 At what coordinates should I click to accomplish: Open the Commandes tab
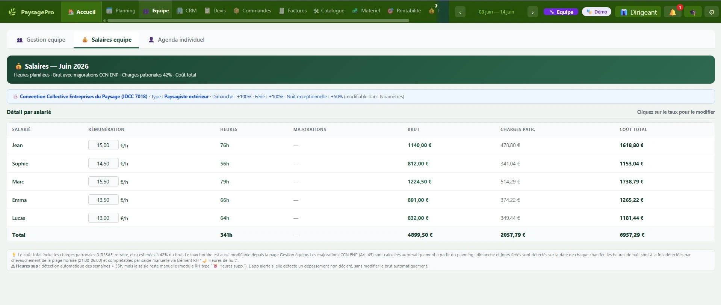tap(252, 11)
